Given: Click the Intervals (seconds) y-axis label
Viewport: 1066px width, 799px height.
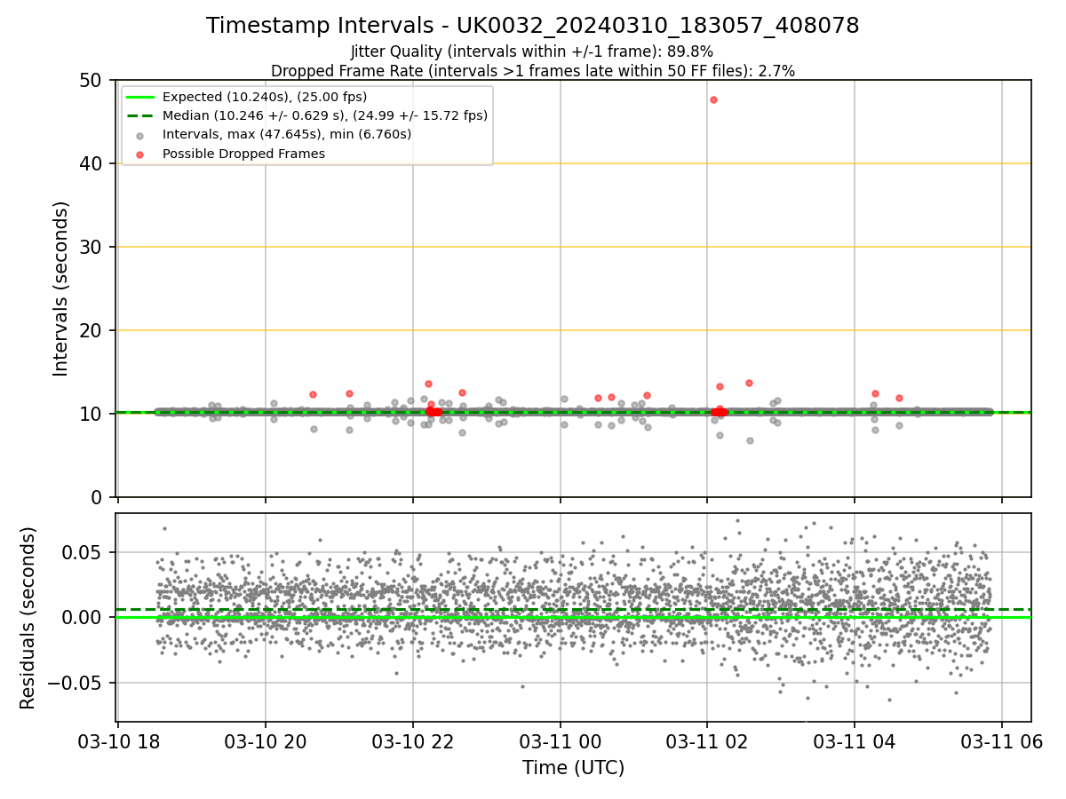Looking at the screenshot, I should click(x=60, y=289).
